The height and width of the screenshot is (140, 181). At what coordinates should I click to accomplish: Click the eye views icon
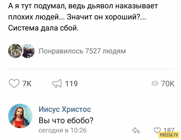point(155,83)
